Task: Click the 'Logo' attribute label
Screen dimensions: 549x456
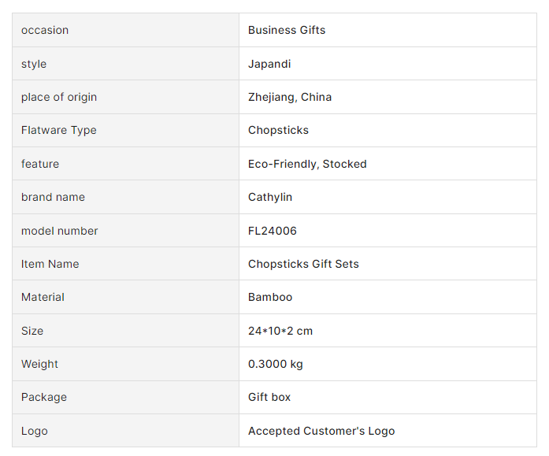Action: coord(35,431)
